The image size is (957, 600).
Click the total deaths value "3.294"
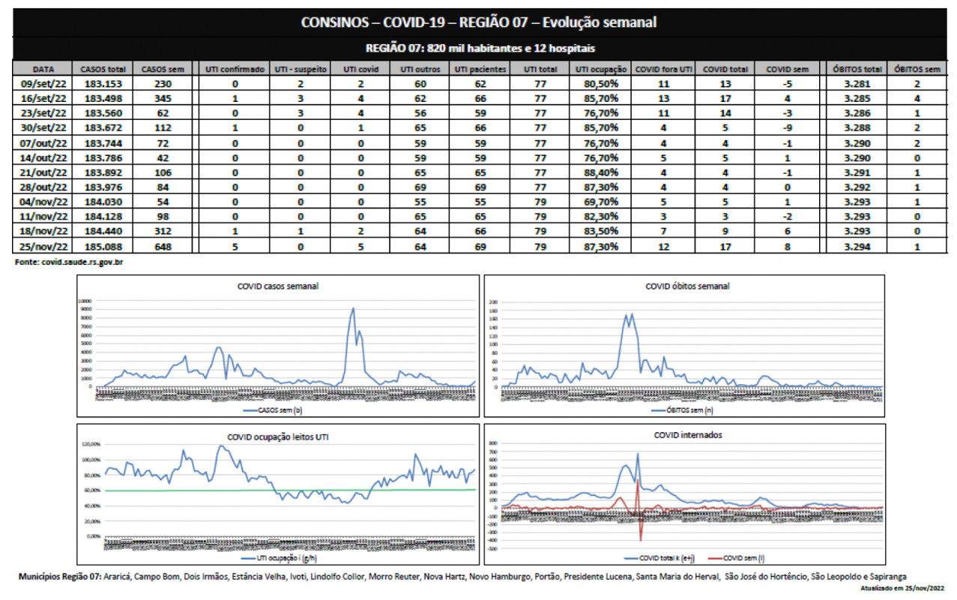point(857,246)
